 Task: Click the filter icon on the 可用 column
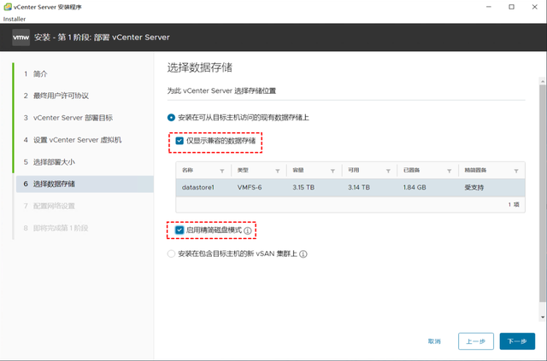388,171
